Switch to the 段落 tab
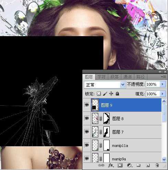The width and height of the screenshot is (168, 170). (114, 77)
